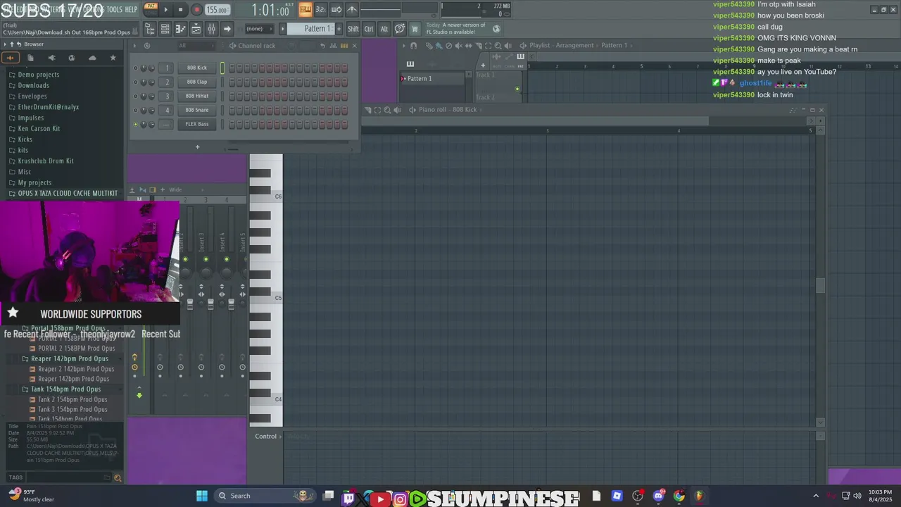901x507 pixels.
Task: Open the plugin database tab in Browser
Action: click(51, 58)
